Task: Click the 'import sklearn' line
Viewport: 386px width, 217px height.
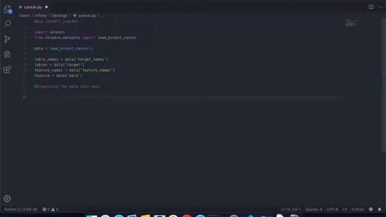Action: 49,32
